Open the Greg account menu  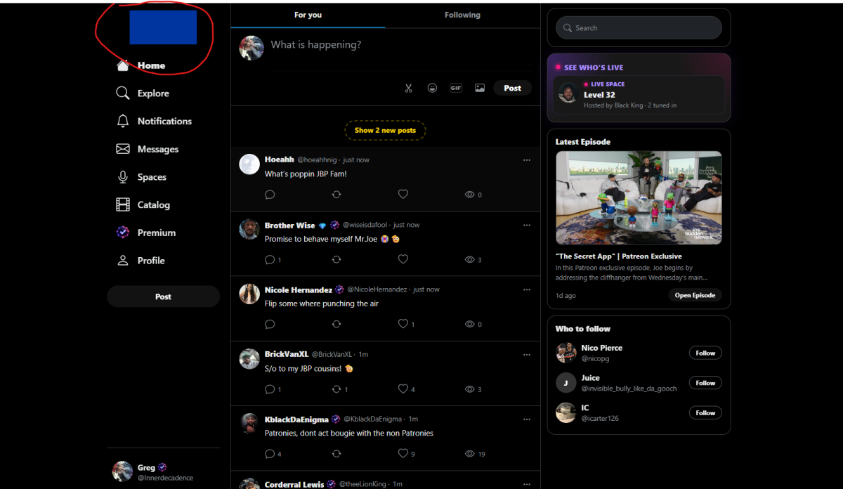(x=163, y=471)
